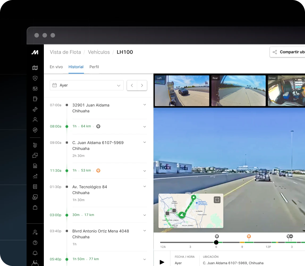
Task: Go to Vehículos breadcrumb link
Action: pos(99,52)
